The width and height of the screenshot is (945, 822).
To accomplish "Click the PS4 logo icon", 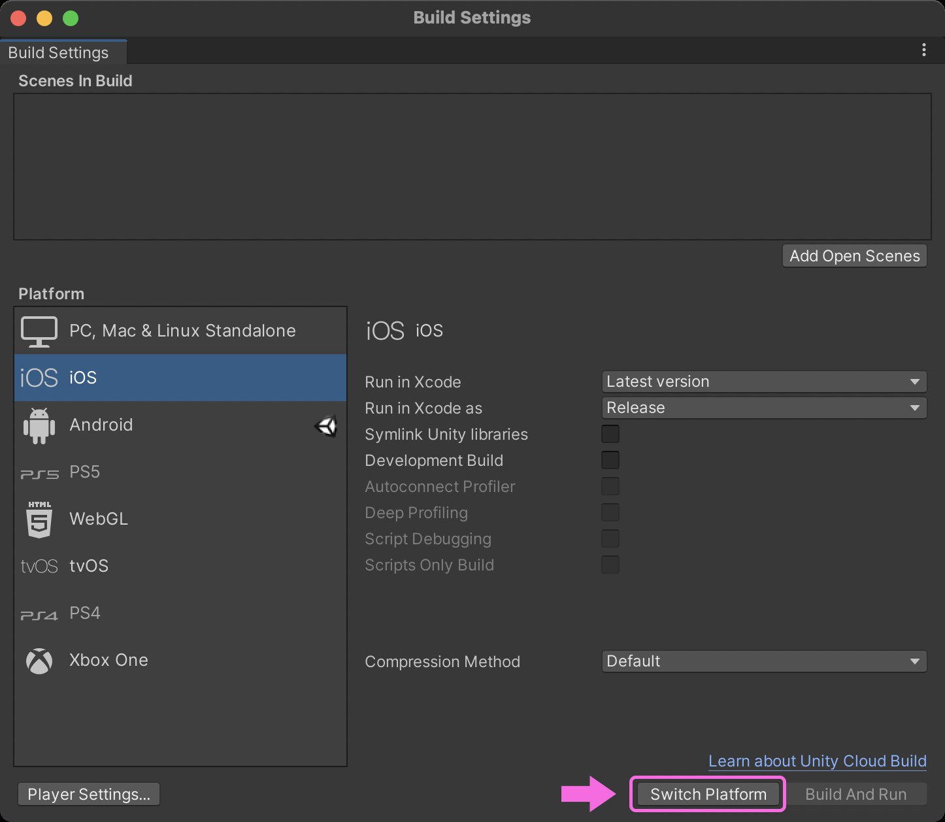I will [x=39, y=615].
